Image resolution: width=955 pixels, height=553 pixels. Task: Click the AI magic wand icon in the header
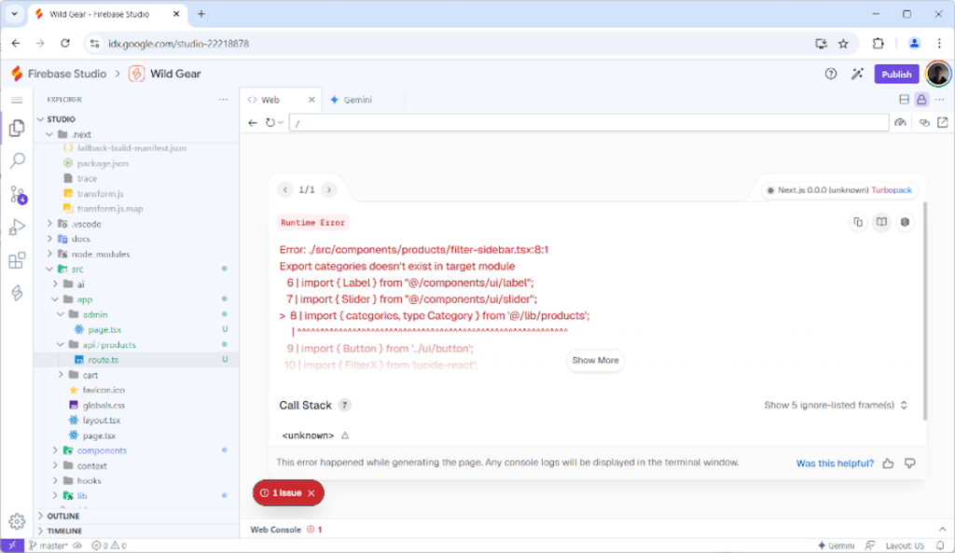point(858,74)
